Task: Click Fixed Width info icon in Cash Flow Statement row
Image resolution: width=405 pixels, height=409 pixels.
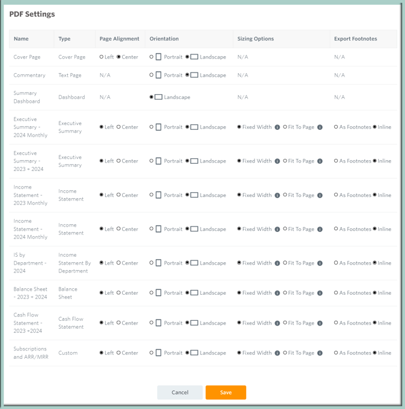Action: (277, 323)
